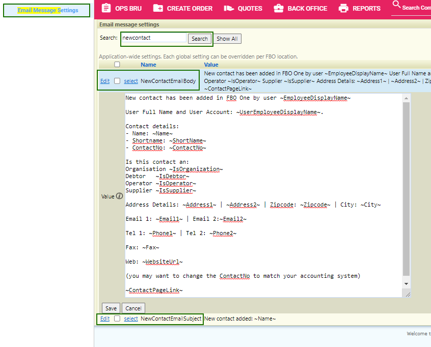Click Edit for NewContactEmailSubject
The height and width of the screenshot is (347, 431).
point(105,319)
